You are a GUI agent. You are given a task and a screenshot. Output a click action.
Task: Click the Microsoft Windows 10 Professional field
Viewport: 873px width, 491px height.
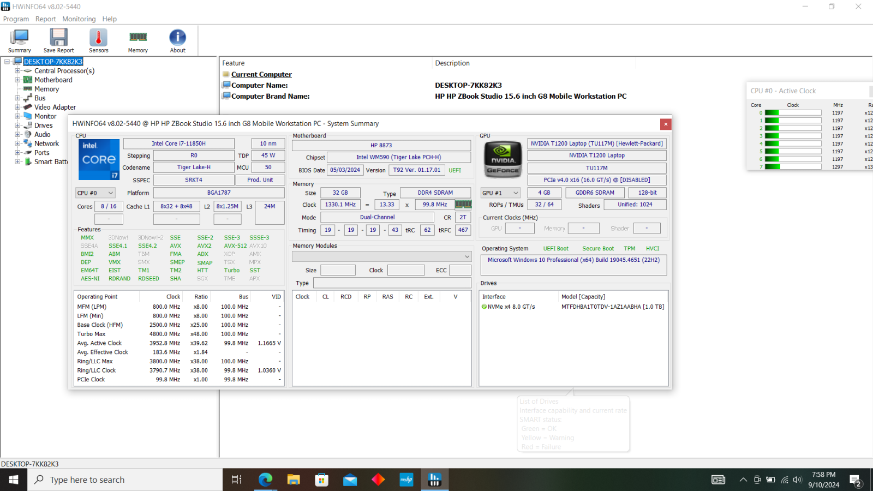click(573, 265)
